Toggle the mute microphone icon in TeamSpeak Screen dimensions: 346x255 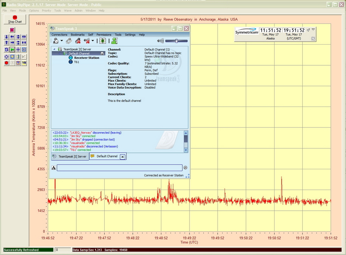(x=78, y=41)
